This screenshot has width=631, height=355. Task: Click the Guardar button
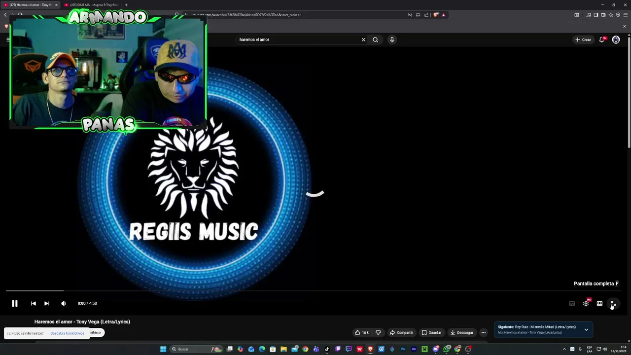431,332
